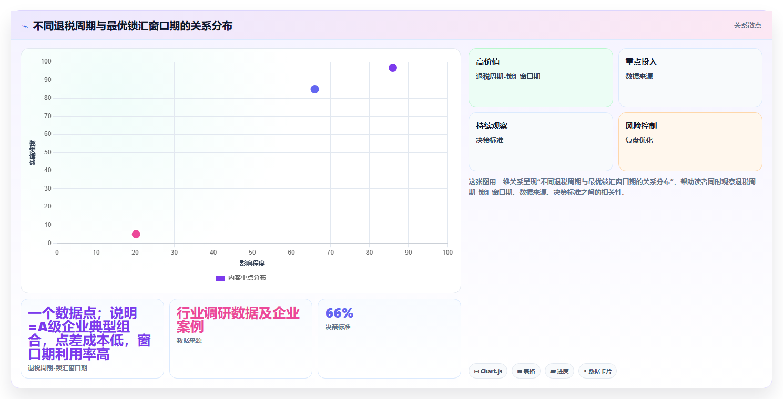The height and width of the screenshot is (399, 783).
Task: Toggle the 内容重点分布 legend swatch
Action: (220, 278)
